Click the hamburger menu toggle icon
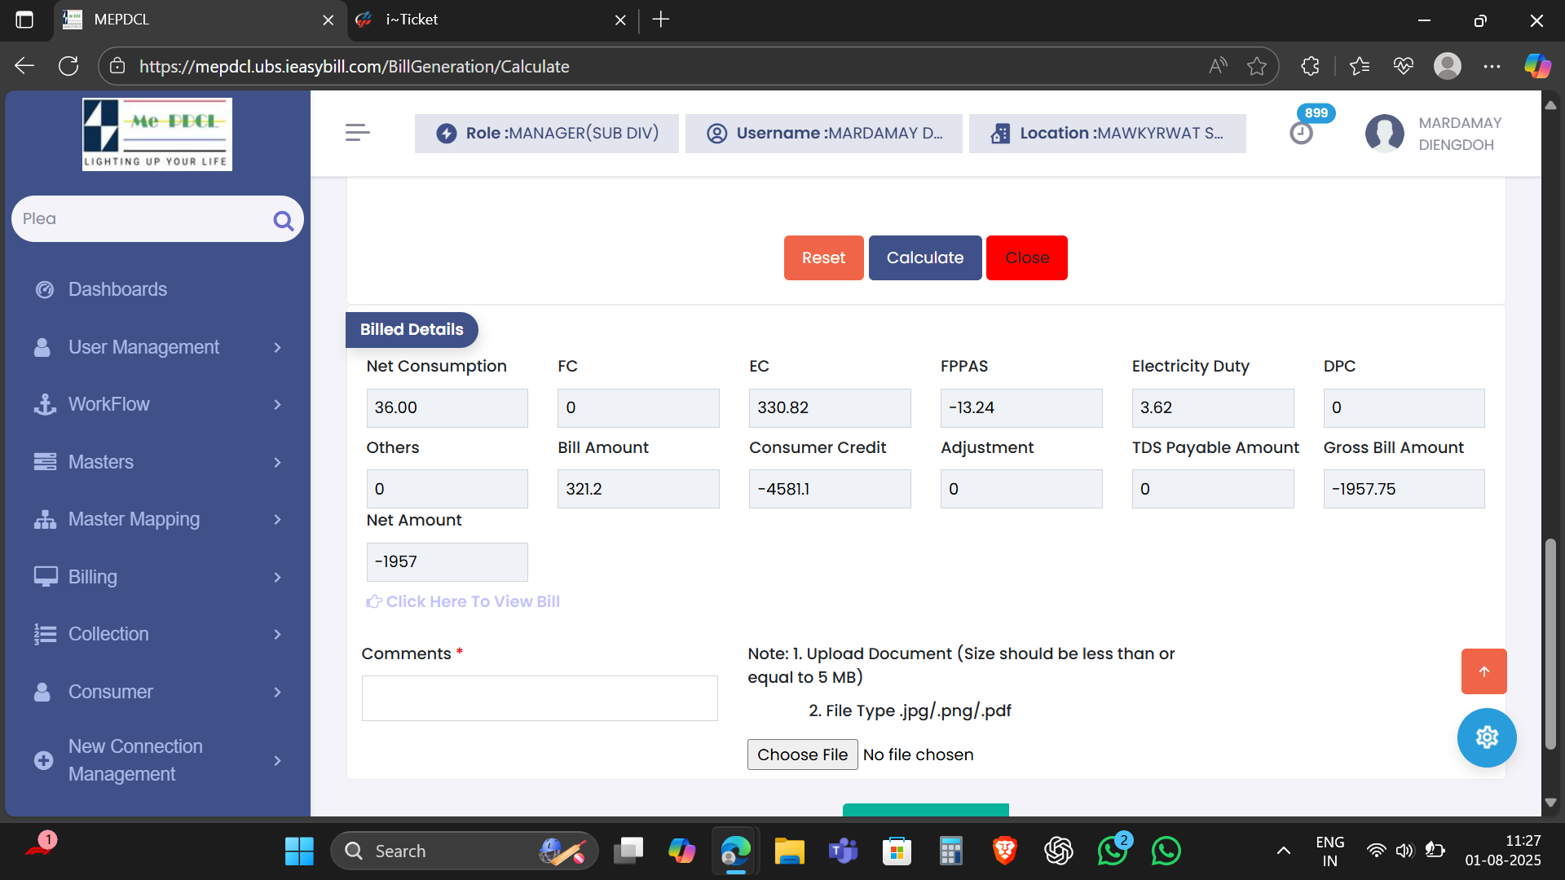 click(x=357, y=133)
